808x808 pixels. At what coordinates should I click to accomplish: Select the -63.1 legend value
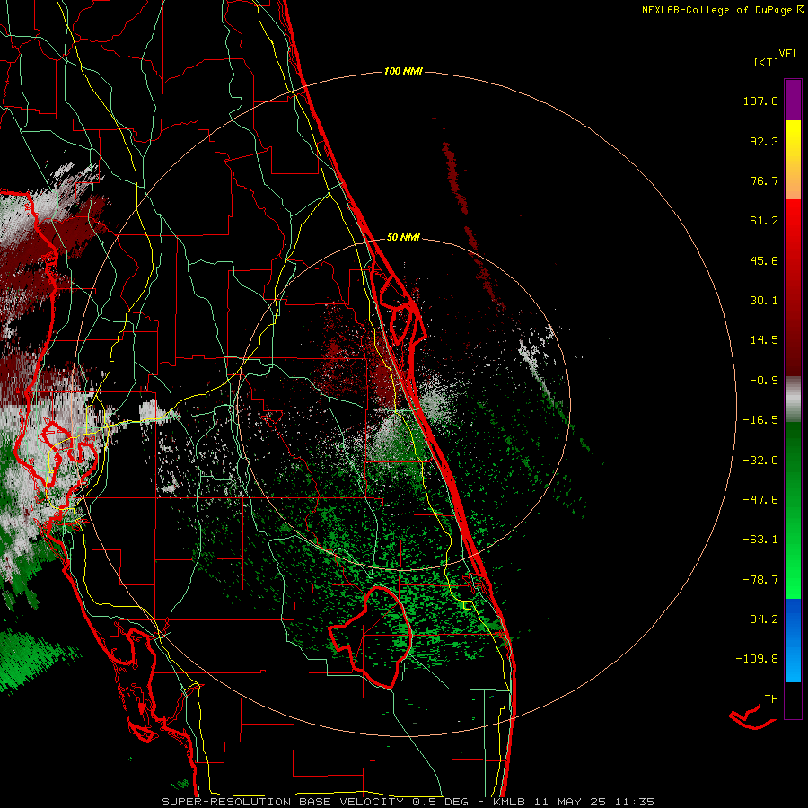(x=760, y=540)
